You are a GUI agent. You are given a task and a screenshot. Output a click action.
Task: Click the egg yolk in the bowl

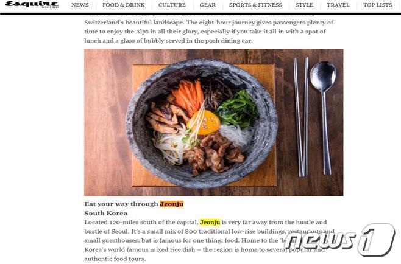tap(204, 123)
